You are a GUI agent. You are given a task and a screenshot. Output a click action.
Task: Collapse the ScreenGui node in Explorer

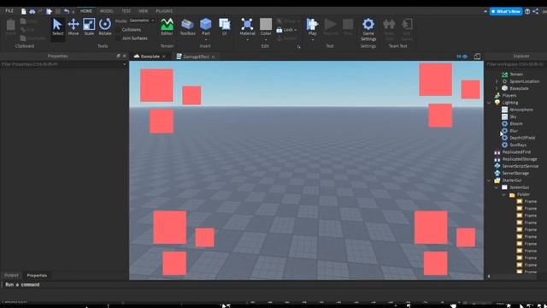pos(496,187)
